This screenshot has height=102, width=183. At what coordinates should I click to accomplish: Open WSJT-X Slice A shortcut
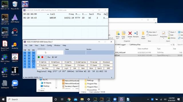[x=5, y=59]
